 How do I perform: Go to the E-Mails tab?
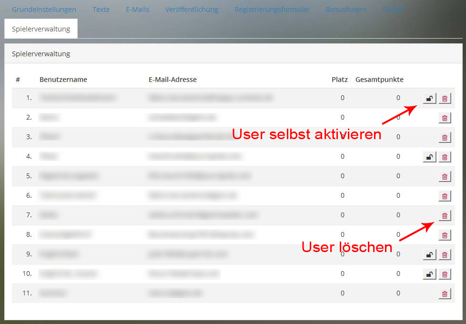click(x=137, y=10)
